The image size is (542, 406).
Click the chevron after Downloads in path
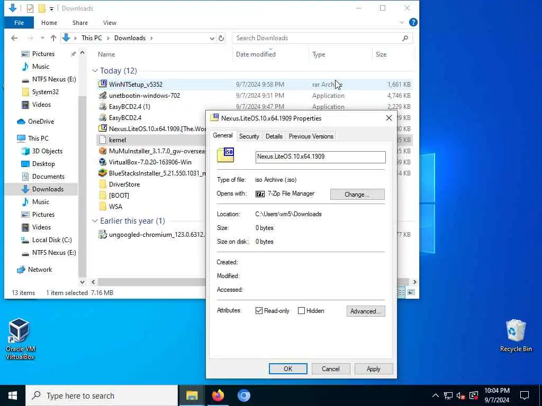151,38
